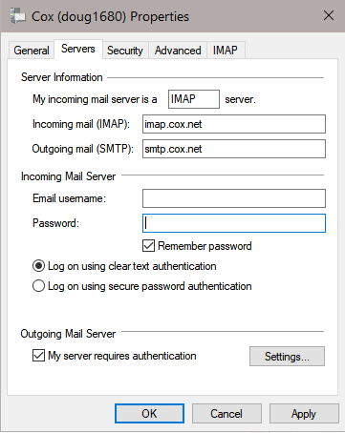The height and width of the screenshot is (433, 345).
Task: Click the Outgoing mail (SMTP) server field
Action: (234, 149)
